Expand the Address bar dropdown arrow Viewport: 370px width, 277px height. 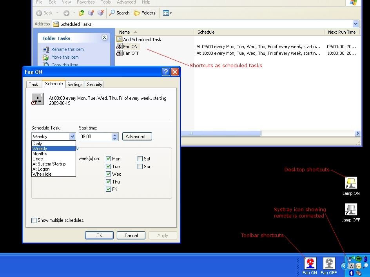point(355,24)
